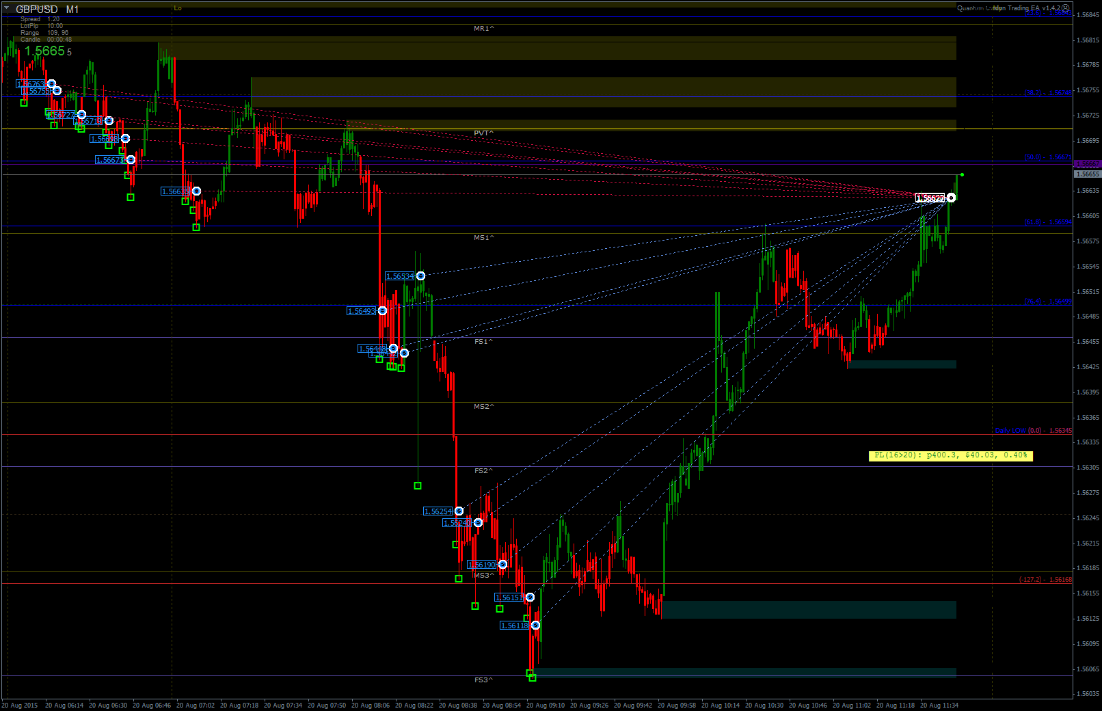Click the Daily LOW (0.0) - 1.56345 label

(x=1034, y=431)
